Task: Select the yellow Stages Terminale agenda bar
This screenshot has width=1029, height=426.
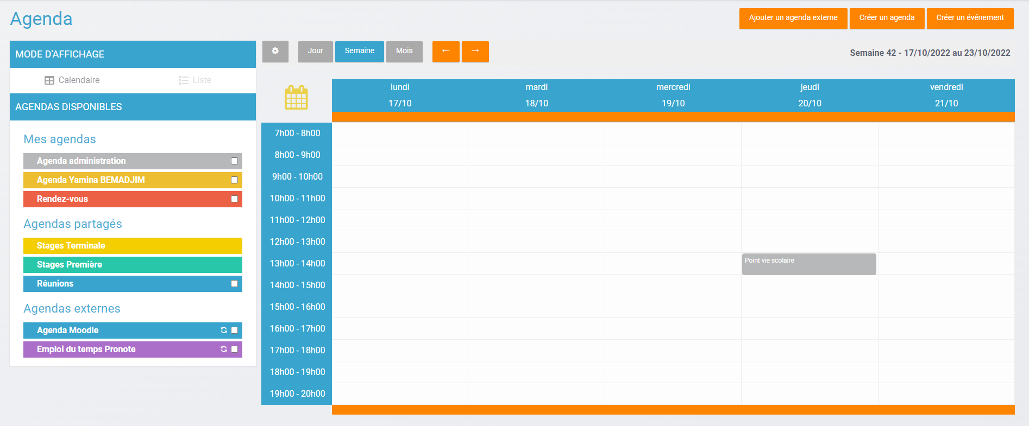Action: (133, 246)
